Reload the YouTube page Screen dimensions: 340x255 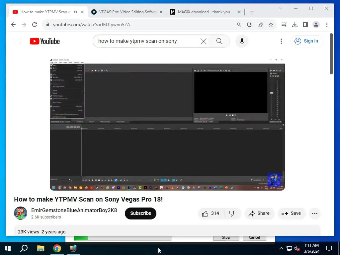coord(35,25)
